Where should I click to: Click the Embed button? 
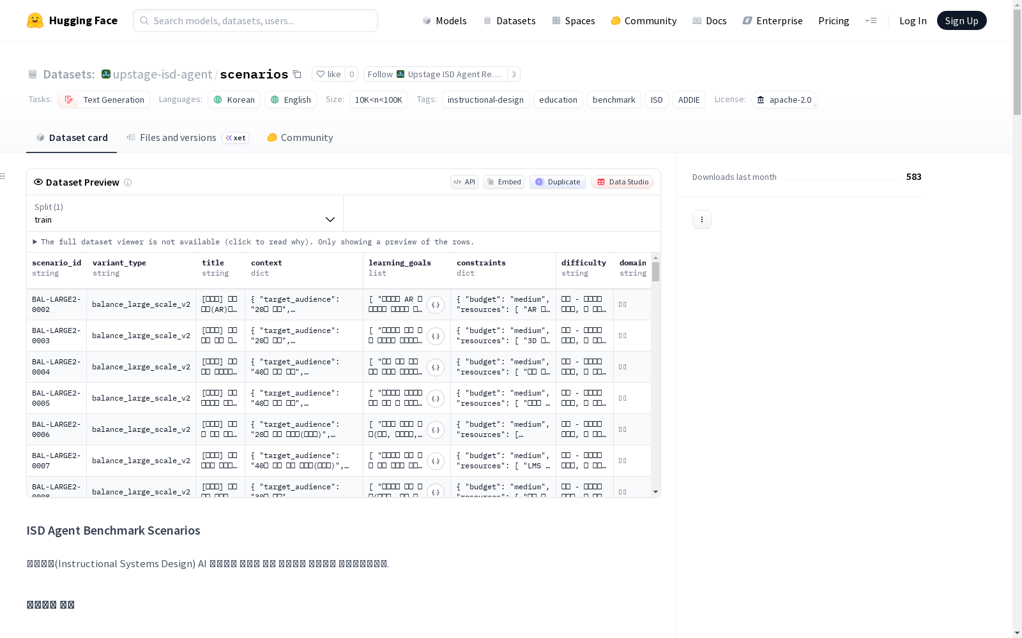(504, 182)
